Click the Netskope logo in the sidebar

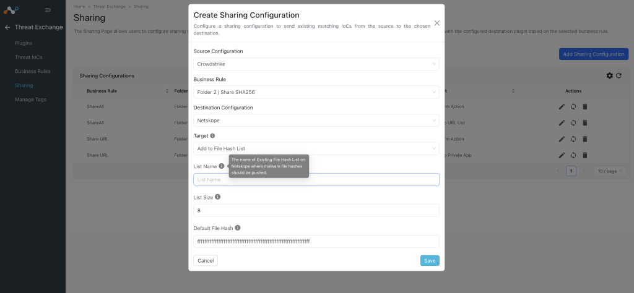tap(11, 10)
